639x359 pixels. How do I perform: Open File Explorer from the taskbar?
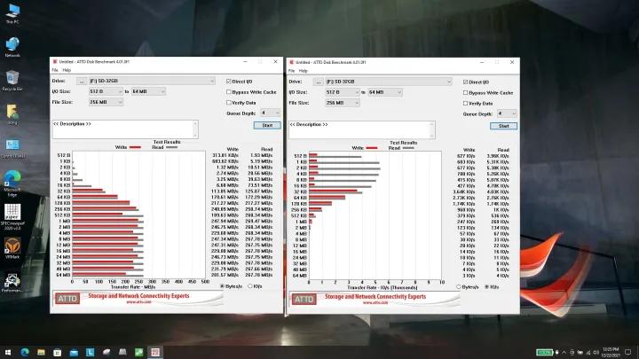coord(41,352)
